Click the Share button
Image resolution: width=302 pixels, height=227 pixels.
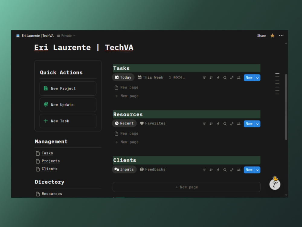point(261,35)
